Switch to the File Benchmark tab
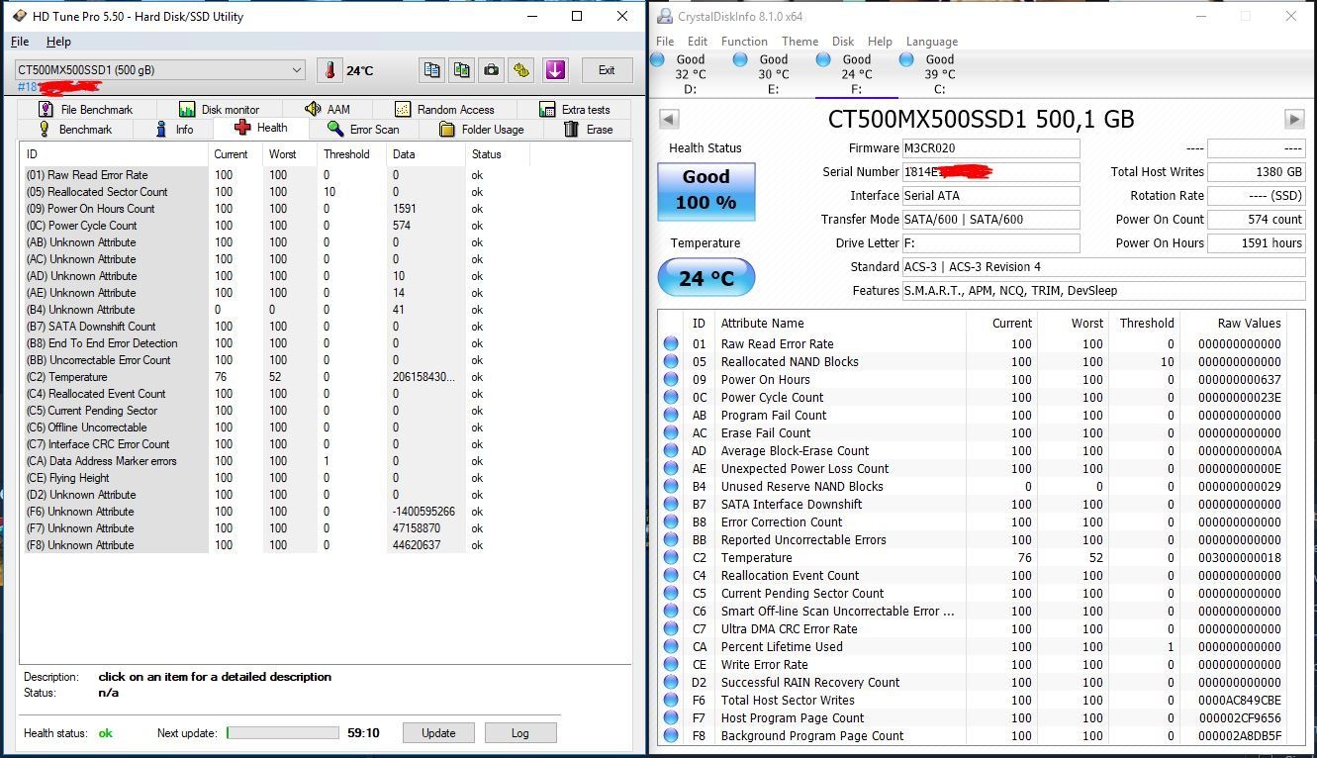1317x758 pixels. [x=86, y=109]
